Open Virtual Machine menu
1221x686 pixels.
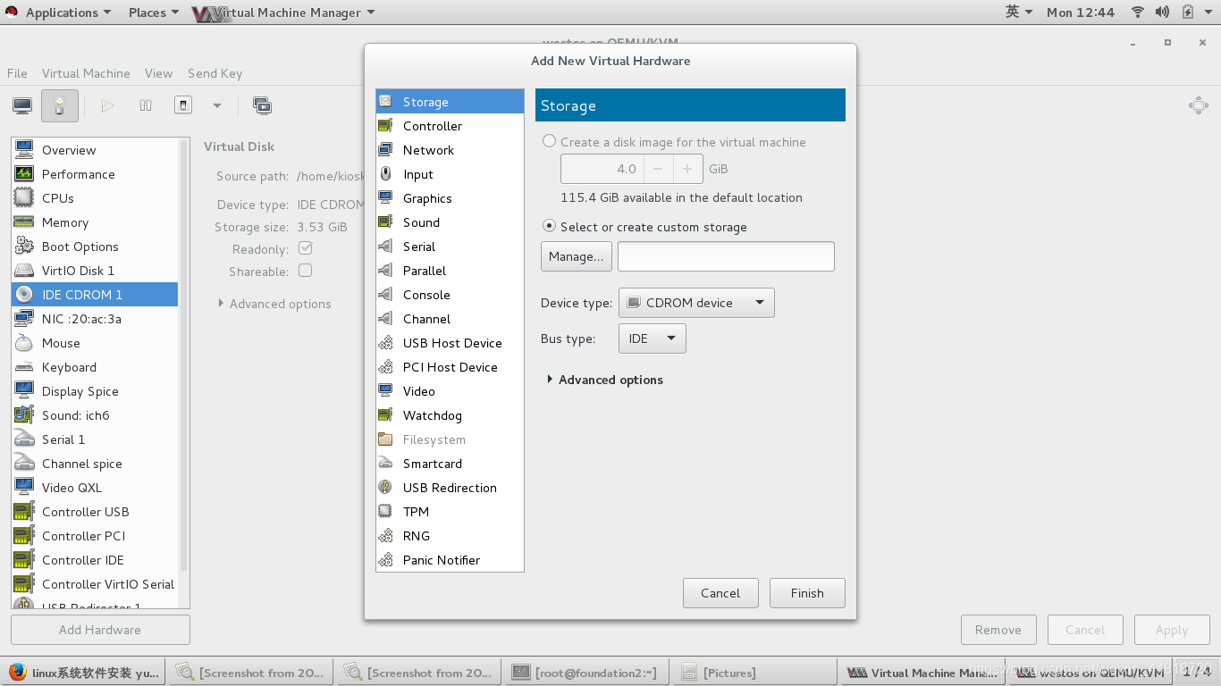(x=86, y=73)
